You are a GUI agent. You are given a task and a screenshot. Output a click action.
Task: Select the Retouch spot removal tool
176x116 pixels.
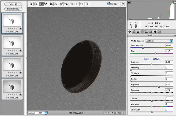61,4
